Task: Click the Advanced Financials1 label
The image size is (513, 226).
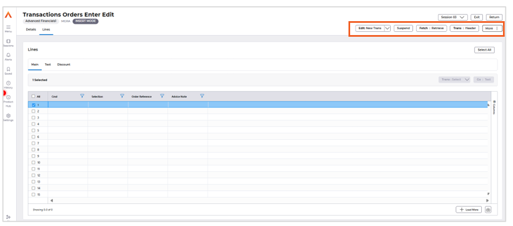Action: [41, 21]
